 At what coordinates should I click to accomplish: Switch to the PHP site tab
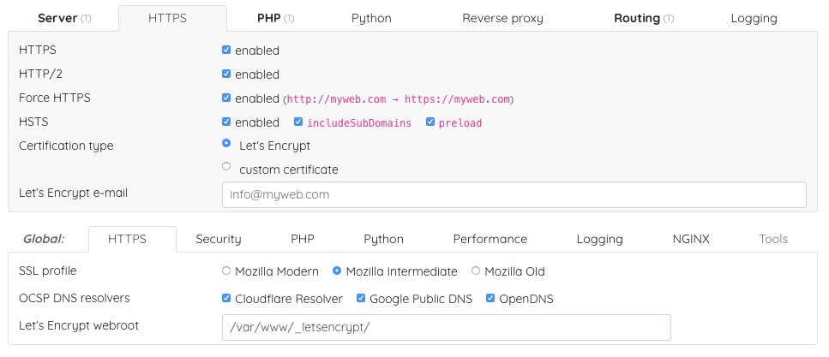coord(275,18)
